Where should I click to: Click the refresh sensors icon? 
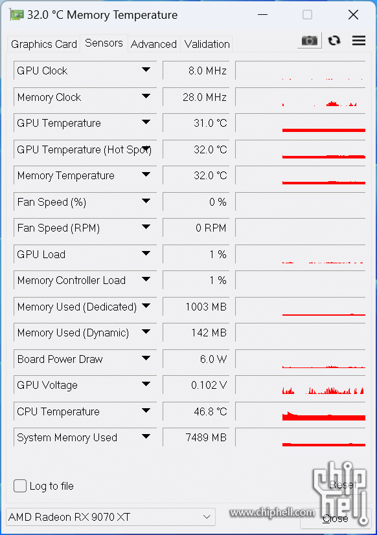(334, 41)
